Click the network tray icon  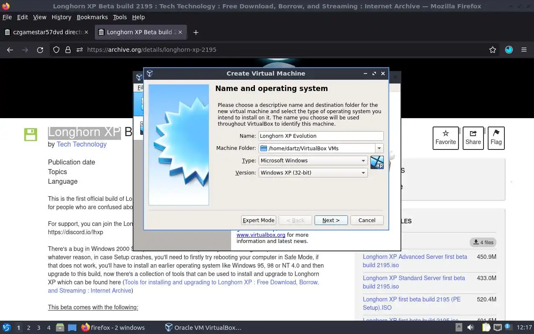[498, 328]
